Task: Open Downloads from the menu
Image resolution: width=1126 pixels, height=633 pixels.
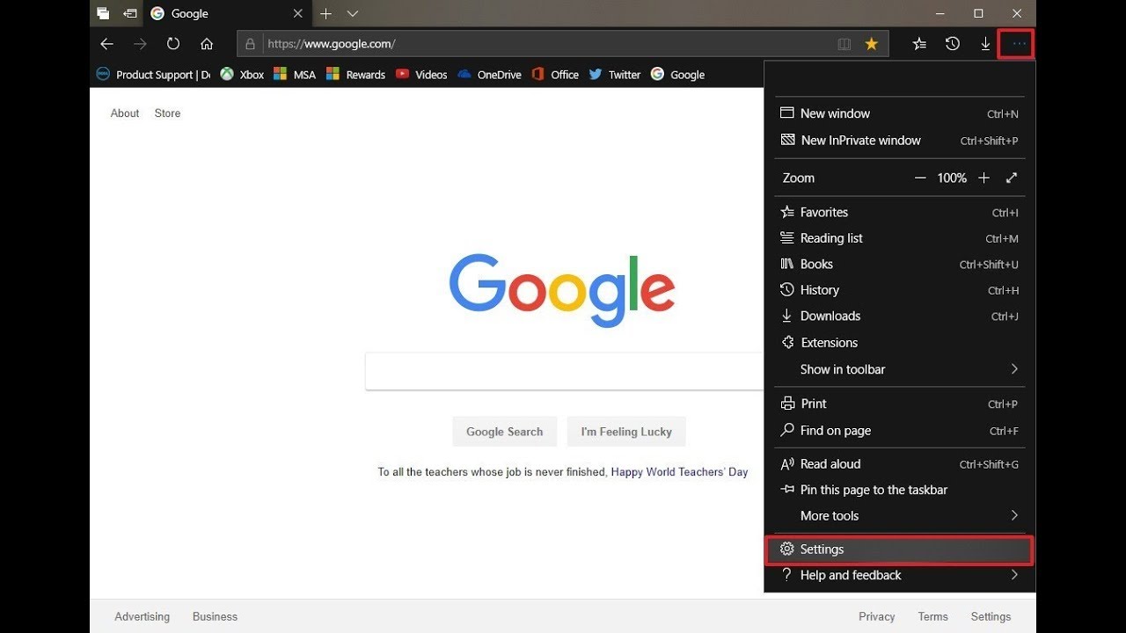Action: click(x=900, y=316)
